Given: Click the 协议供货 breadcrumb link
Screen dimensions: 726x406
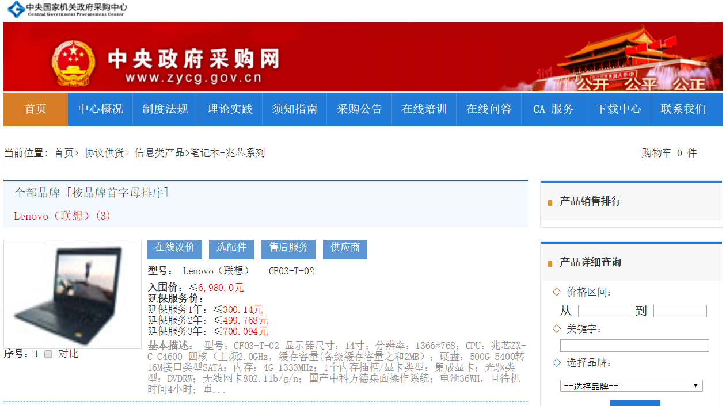Looking at the screenshot, I should coord(104,153).
